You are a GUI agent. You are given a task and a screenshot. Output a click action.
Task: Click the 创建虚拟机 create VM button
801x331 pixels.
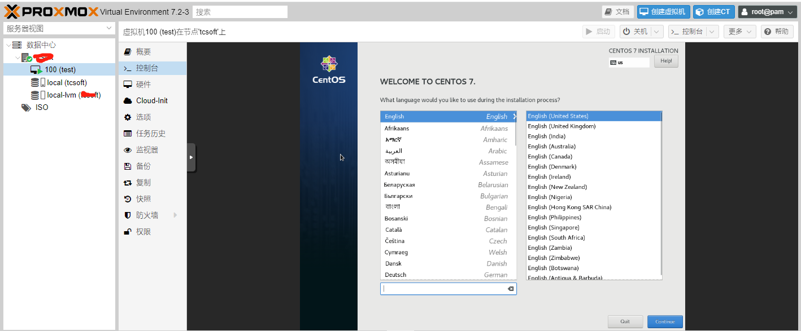click(x=663, y=11)
